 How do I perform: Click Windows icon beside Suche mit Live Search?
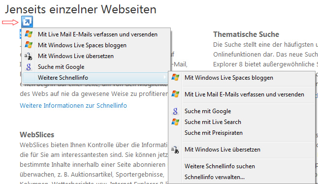[x=175, y=122]
